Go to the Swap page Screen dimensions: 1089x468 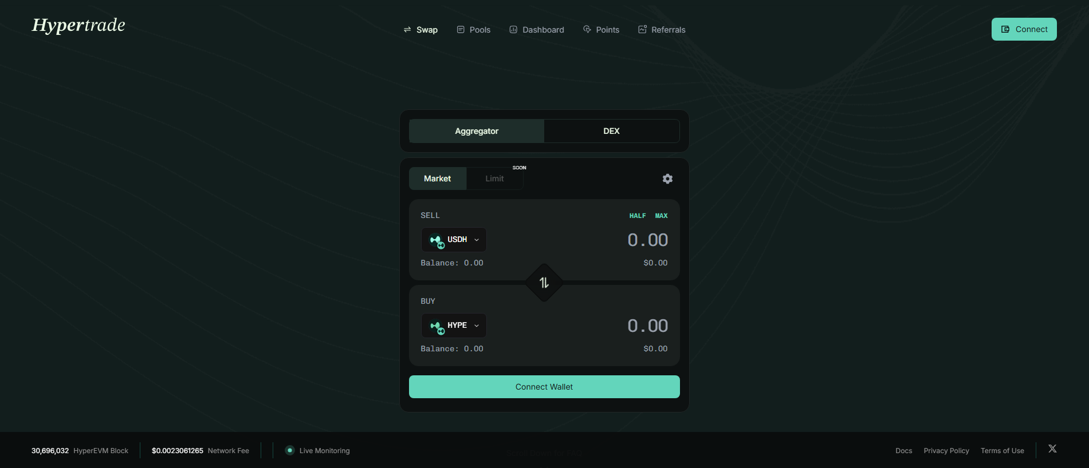pos(420,30)
